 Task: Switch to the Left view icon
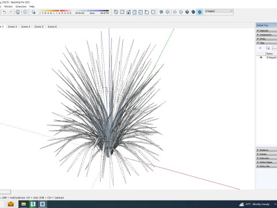click(147, 12)
